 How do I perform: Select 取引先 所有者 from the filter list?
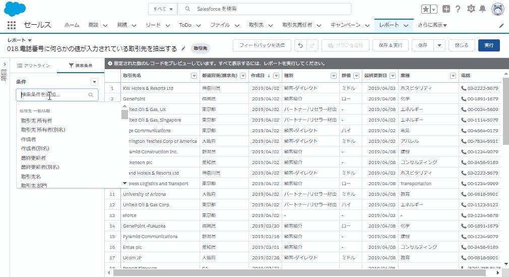tap(36, 121)
